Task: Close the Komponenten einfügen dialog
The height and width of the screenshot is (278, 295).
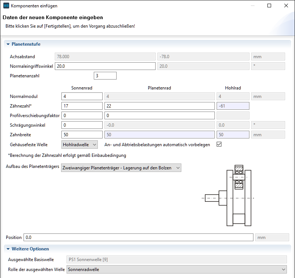Action: (x=286, y=6)
